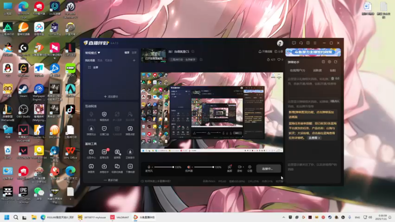
Task: Open the headset customer service icon
Action: point(301,43)
